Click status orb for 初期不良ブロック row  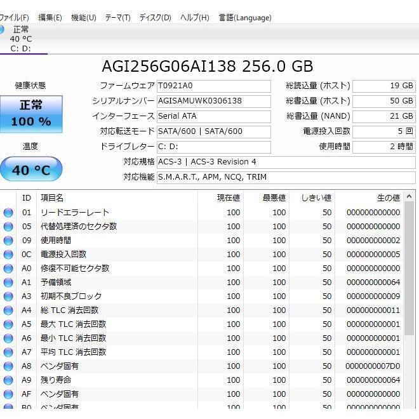(8, 296)
